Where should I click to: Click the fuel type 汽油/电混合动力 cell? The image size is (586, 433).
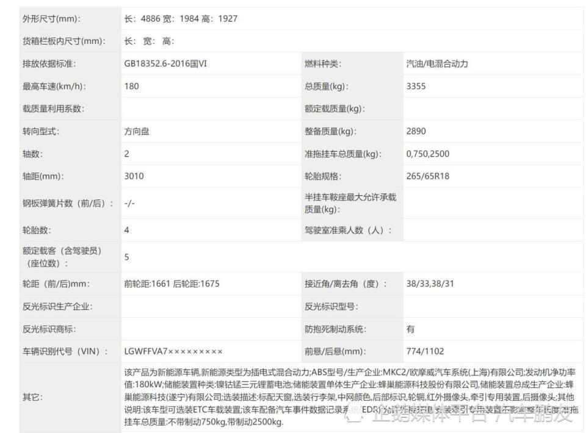[437, 63]
